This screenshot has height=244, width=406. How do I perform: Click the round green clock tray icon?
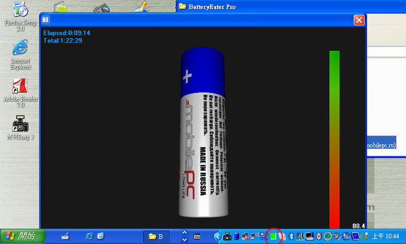(328, 236)
